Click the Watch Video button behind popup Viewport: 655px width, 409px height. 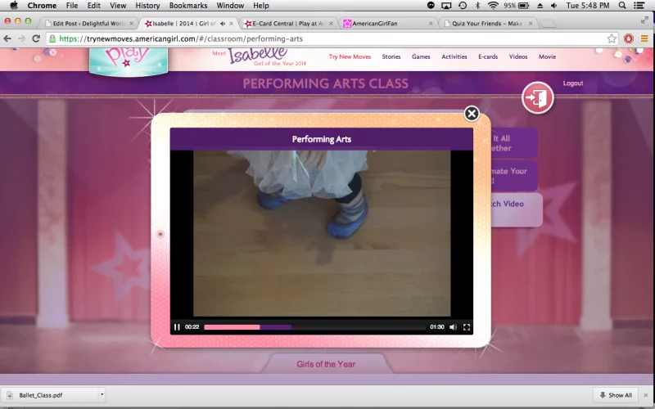click(517, 209)
